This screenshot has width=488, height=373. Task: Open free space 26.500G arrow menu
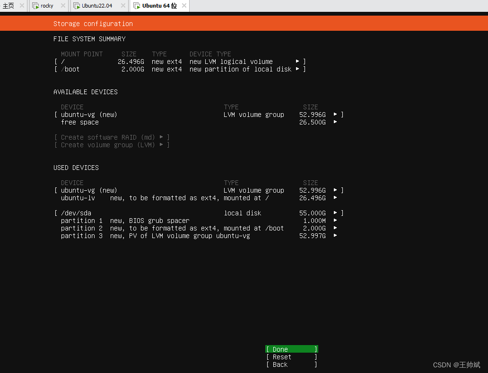(x=335, y=122)
